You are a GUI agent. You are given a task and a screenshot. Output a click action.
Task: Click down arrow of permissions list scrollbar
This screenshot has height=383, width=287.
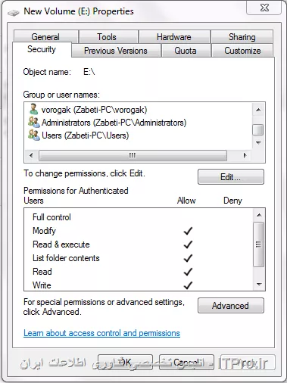point(258,285)
